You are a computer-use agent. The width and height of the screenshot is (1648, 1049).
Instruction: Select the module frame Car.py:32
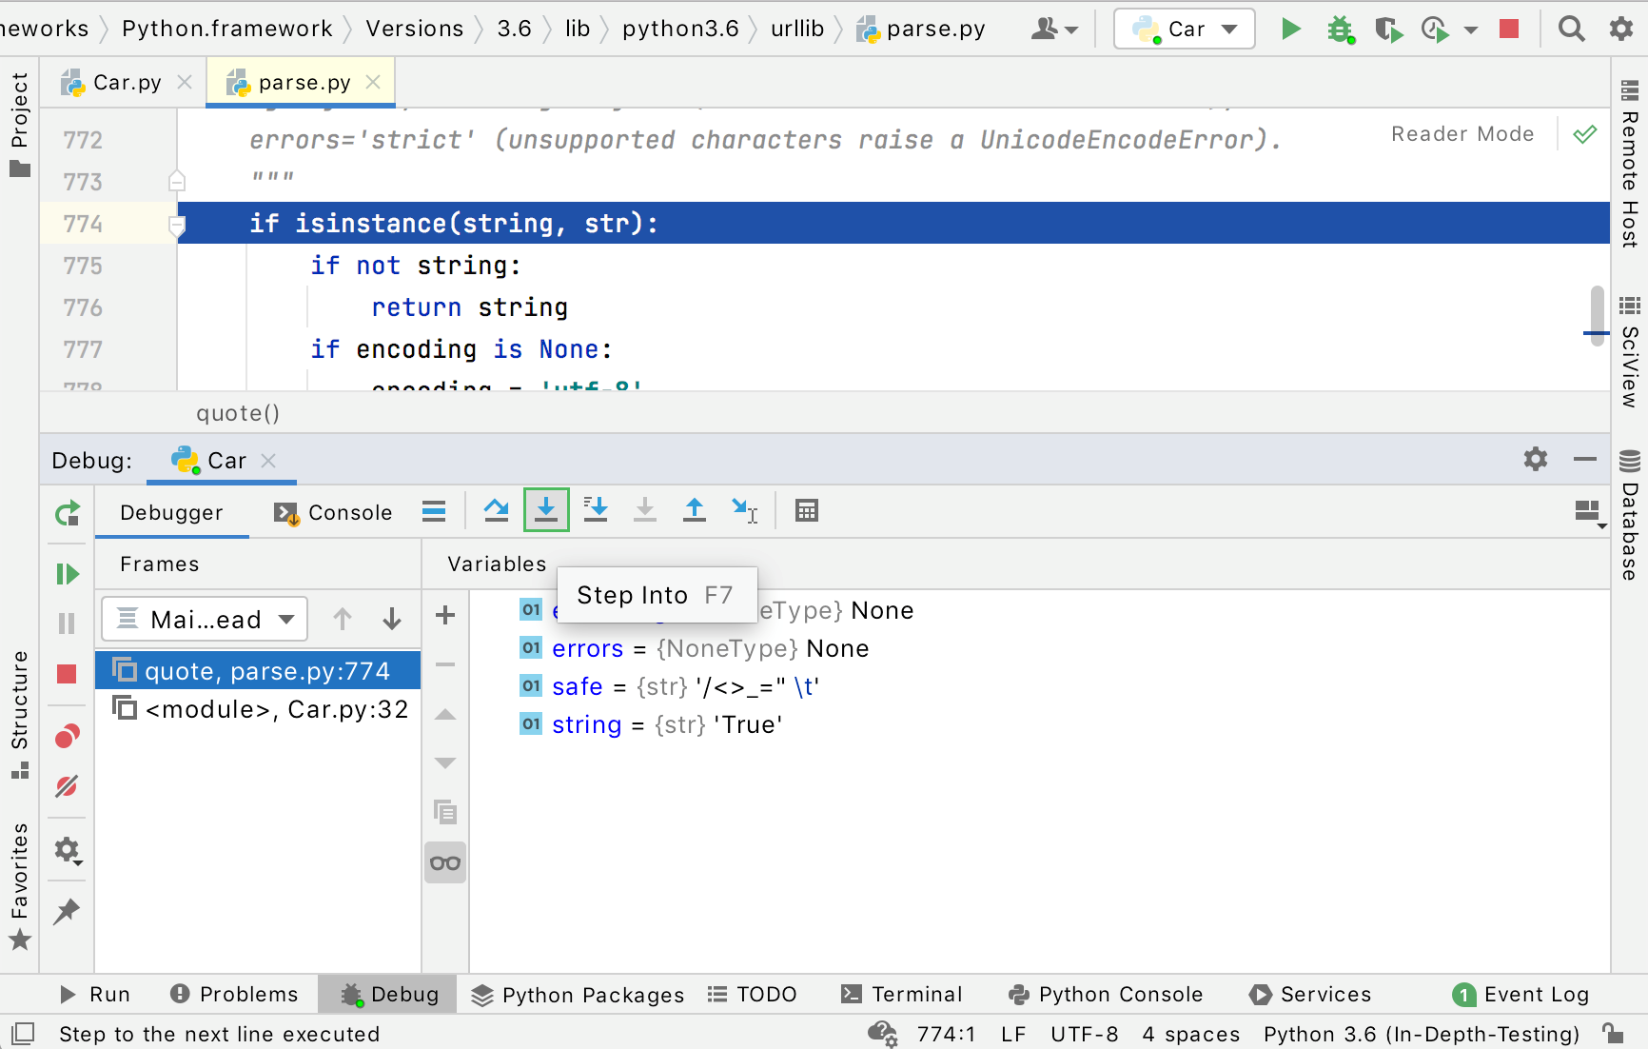276,709
